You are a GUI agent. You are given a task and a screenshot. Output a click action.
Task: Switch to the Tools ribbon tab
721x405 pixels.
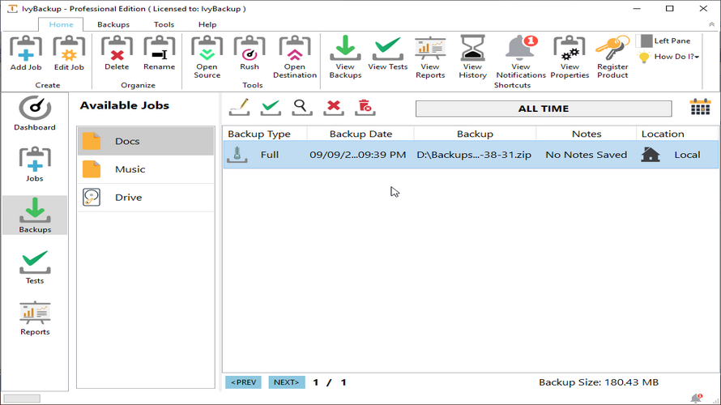[164, 25]
